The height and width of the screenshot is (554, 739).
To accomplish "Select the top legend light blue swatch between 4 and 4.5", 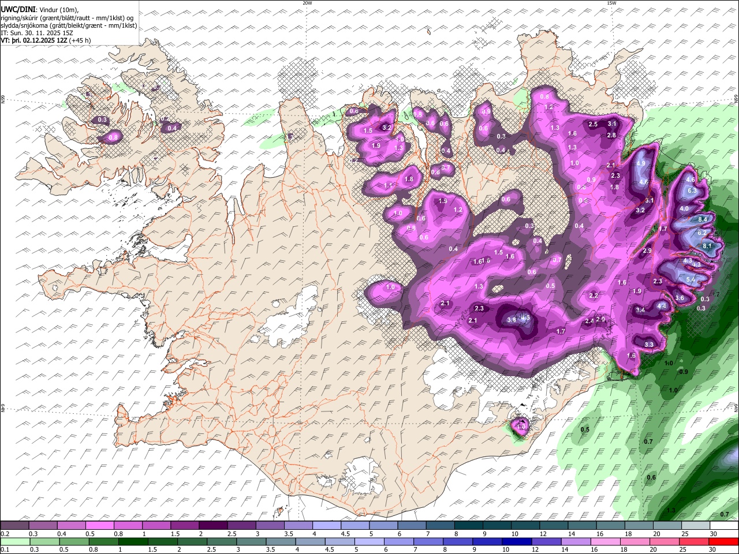I will [326, 525].
